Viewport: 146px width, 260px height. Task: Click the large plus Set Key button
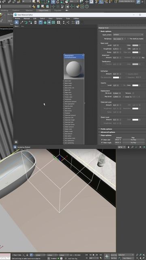[x=107, y=256]
